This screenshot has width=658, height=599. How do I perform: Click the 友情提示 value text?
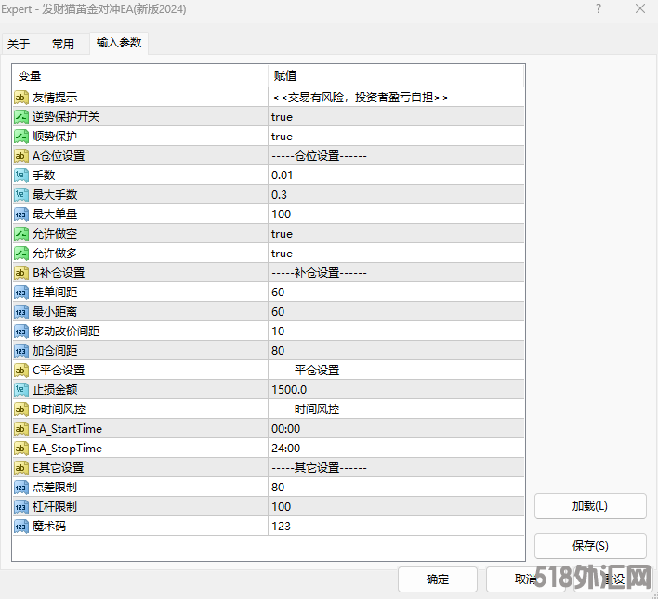pyautogui.click(x=360, y=98)
